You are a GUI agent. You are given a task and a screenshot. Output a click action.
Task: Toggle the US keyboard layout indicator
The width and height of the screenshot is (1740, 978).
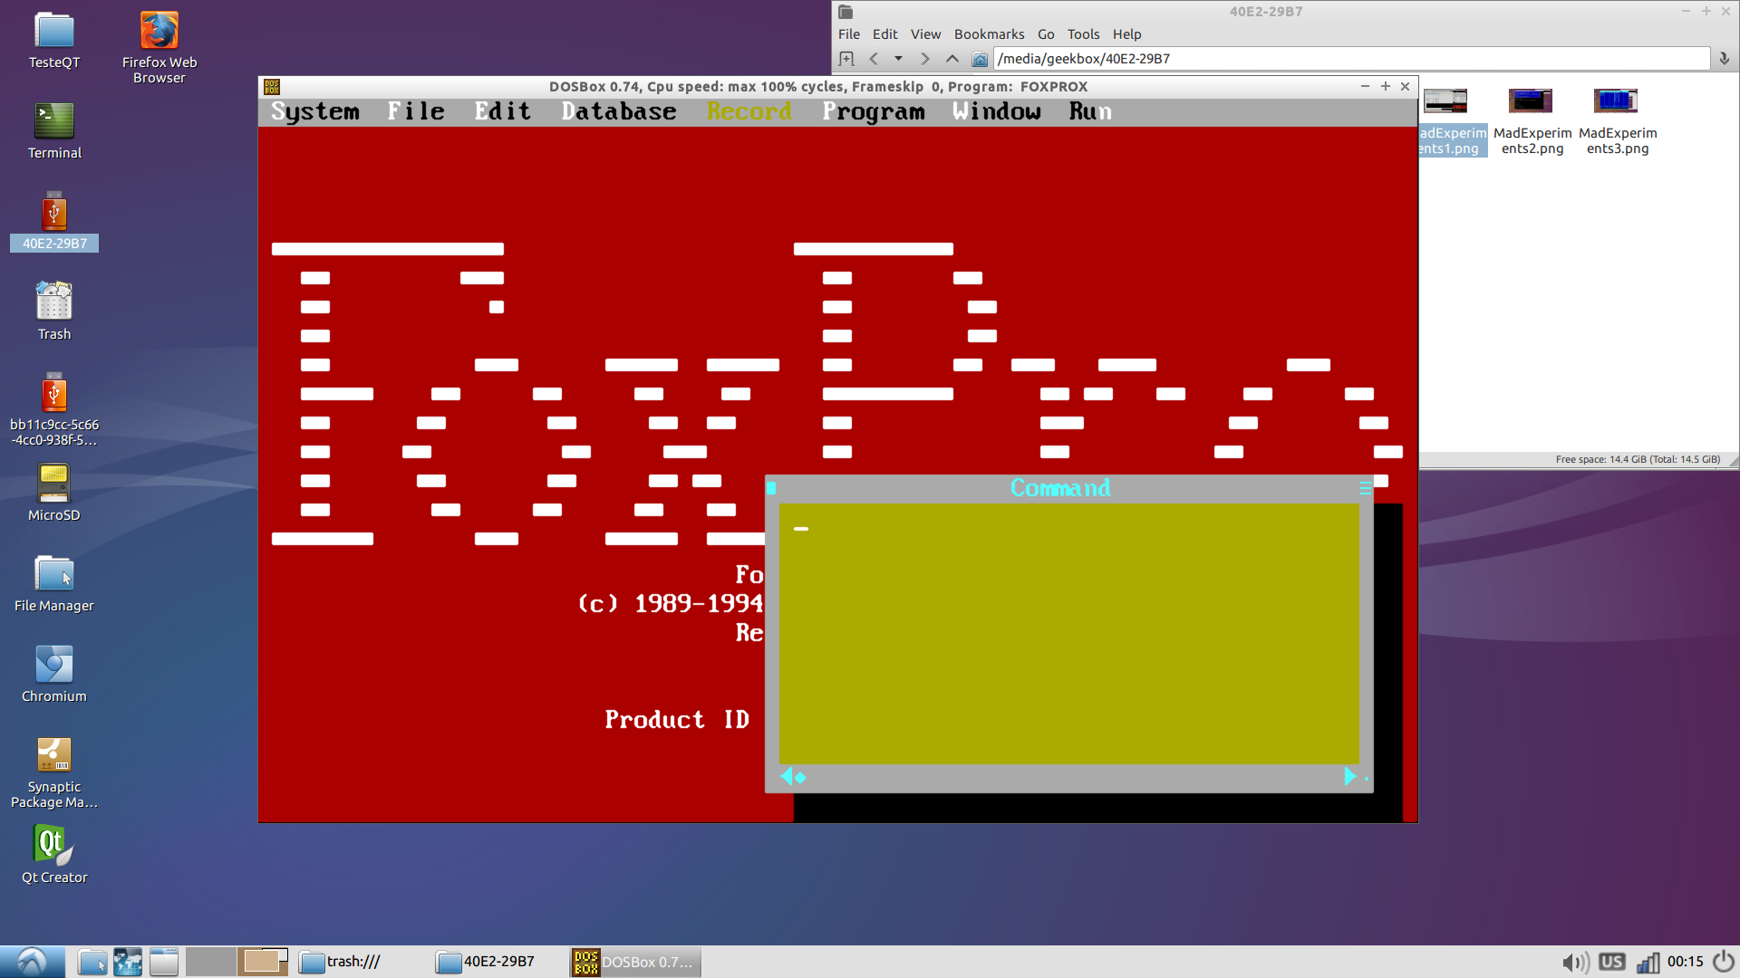(1610, 962)
